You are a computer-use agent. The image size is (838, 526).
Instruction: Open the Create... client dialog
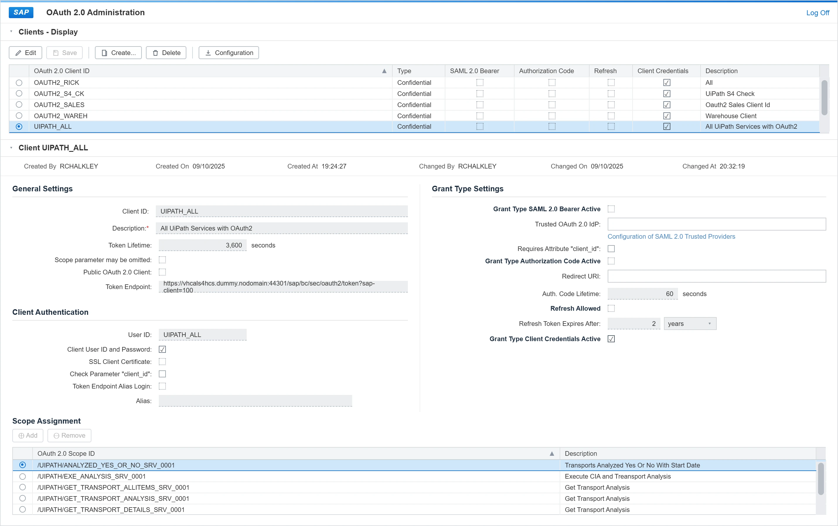[118, 53]
